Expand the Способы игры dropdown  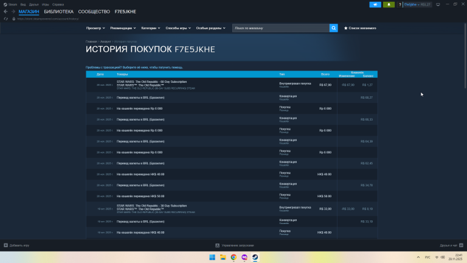point(178,28)
